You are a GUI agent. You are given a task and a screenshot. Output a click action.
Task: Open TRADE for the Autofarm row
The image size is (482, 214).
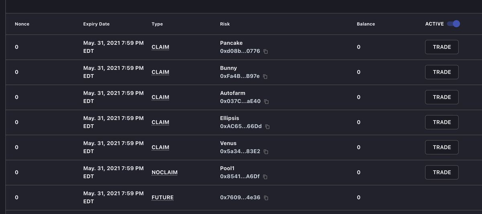click(x=442, y=97)
